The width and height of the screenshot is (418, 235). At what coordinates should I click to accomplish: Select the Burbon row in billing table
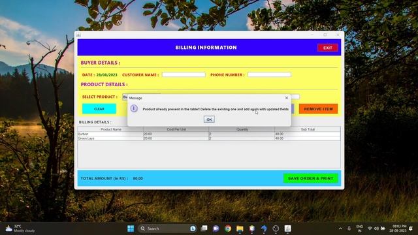(209, 134)
